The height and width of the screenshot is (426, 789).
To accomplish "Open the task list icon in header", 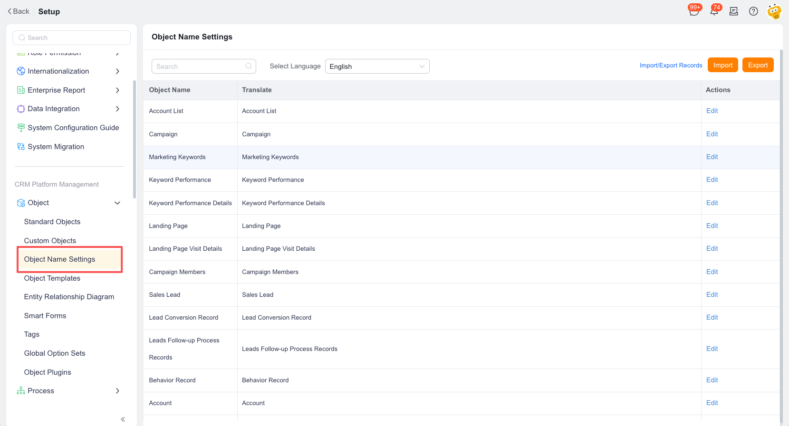I will [x=734, y=11].
